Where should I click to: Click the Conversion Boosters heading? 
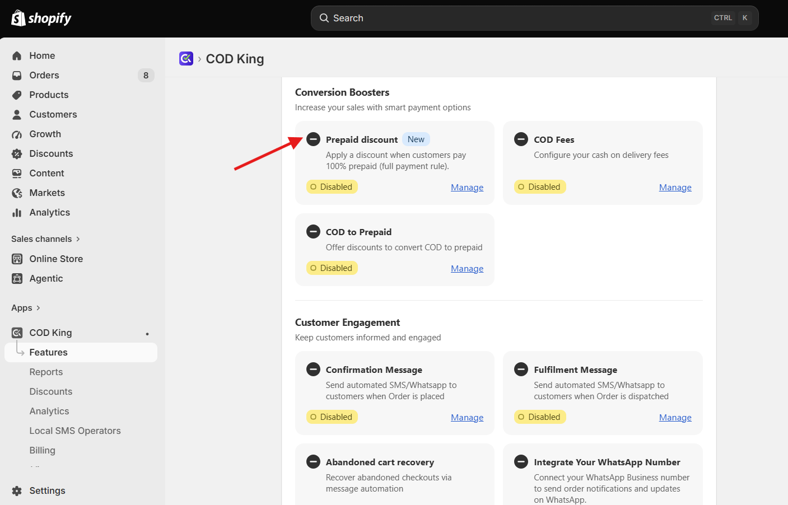342,92
